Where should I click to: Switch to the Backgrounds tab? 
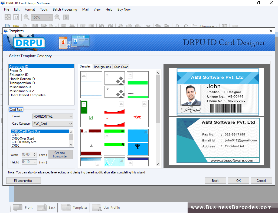coord(102,67)
